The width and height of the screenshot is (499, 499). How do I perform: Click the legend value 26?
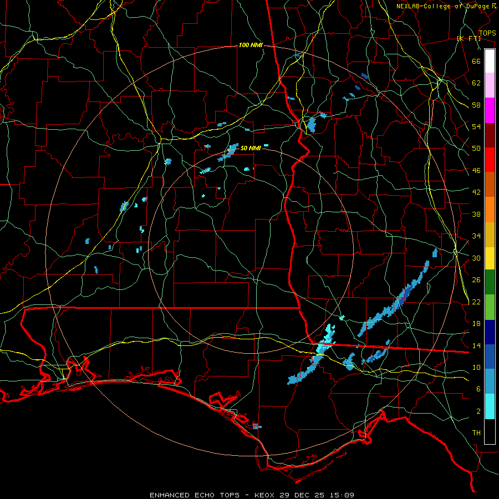click(x=476, y=280)
